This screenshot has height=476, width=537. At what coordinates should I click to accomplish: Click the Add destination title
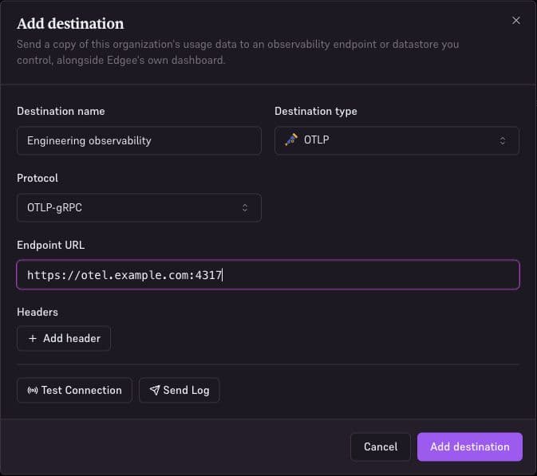[x=70, y=24]
